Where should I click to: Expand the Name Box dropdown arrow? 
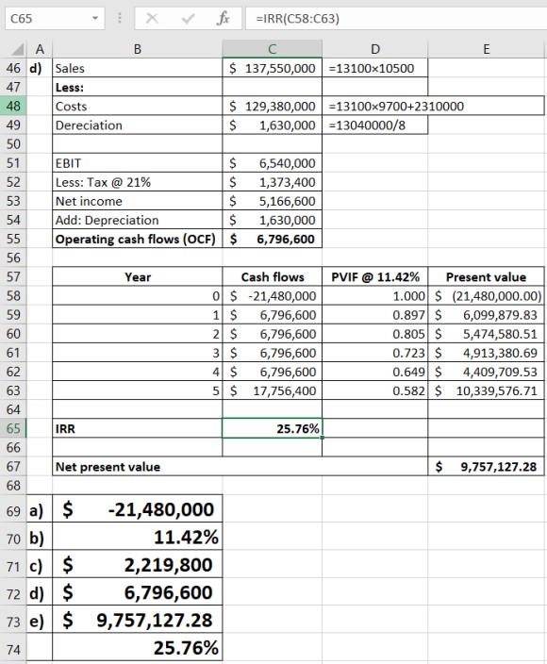pyautogui.click(x=95, y=19)
